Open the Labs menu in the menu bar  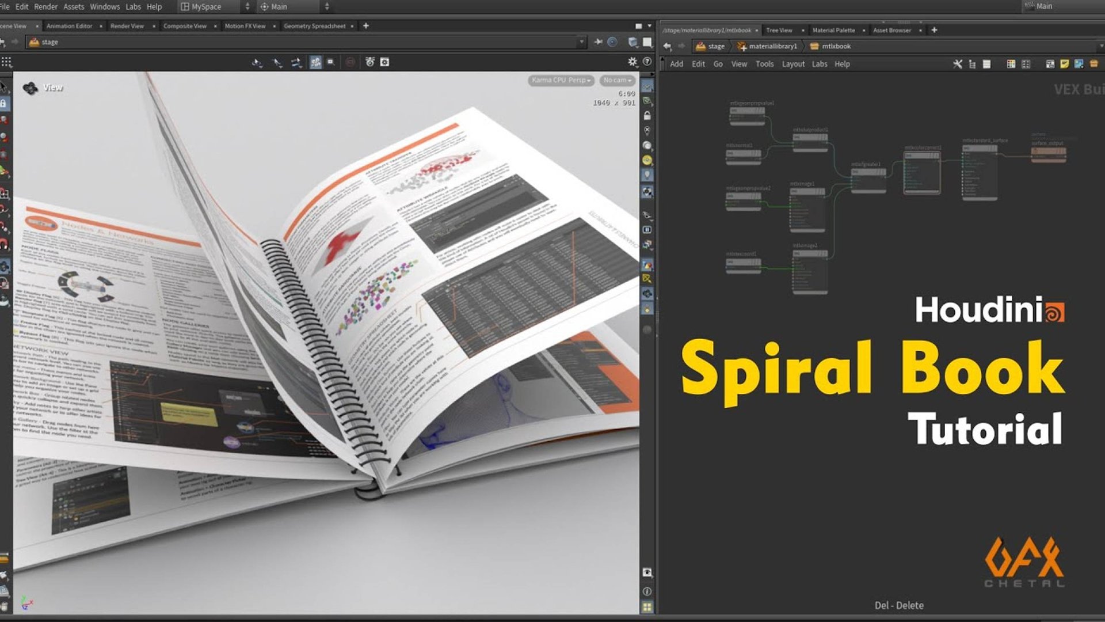click(x=133, y=7)
